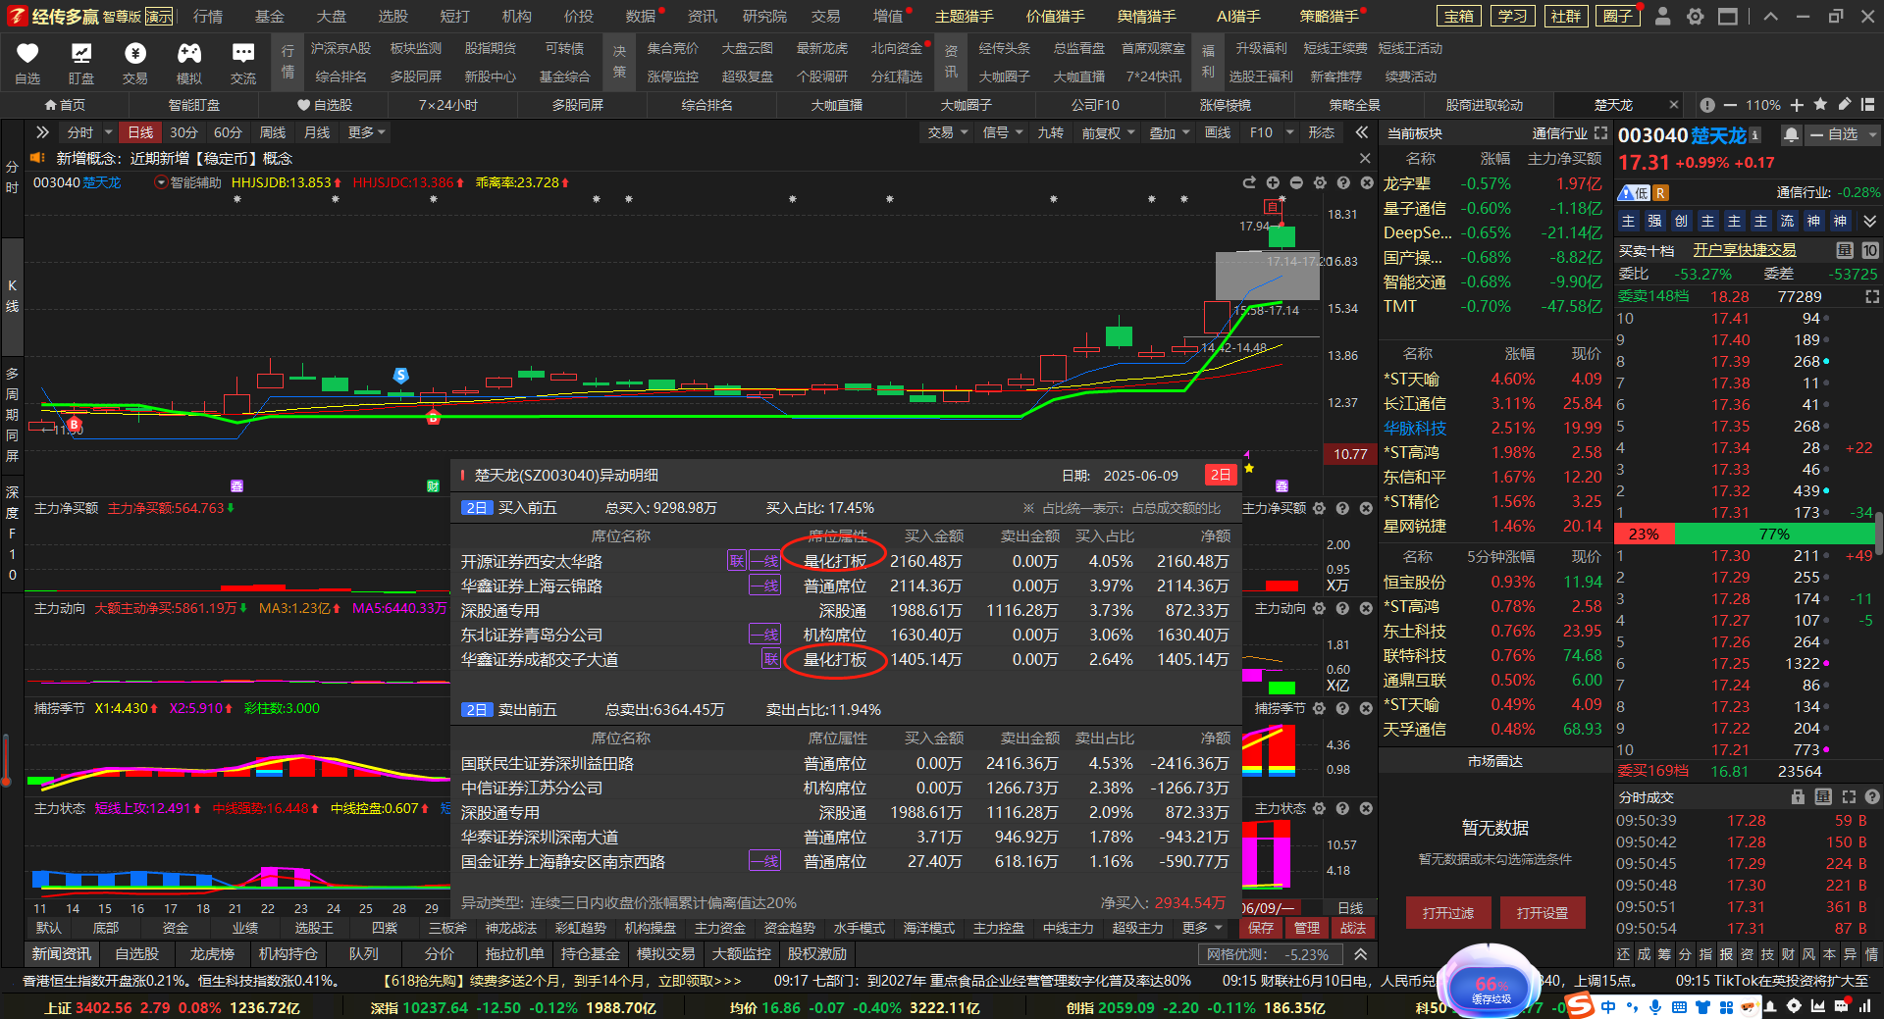The image size is (1884, 1019).
Task: Select the 30分 period button
Action: click(183, 132)
